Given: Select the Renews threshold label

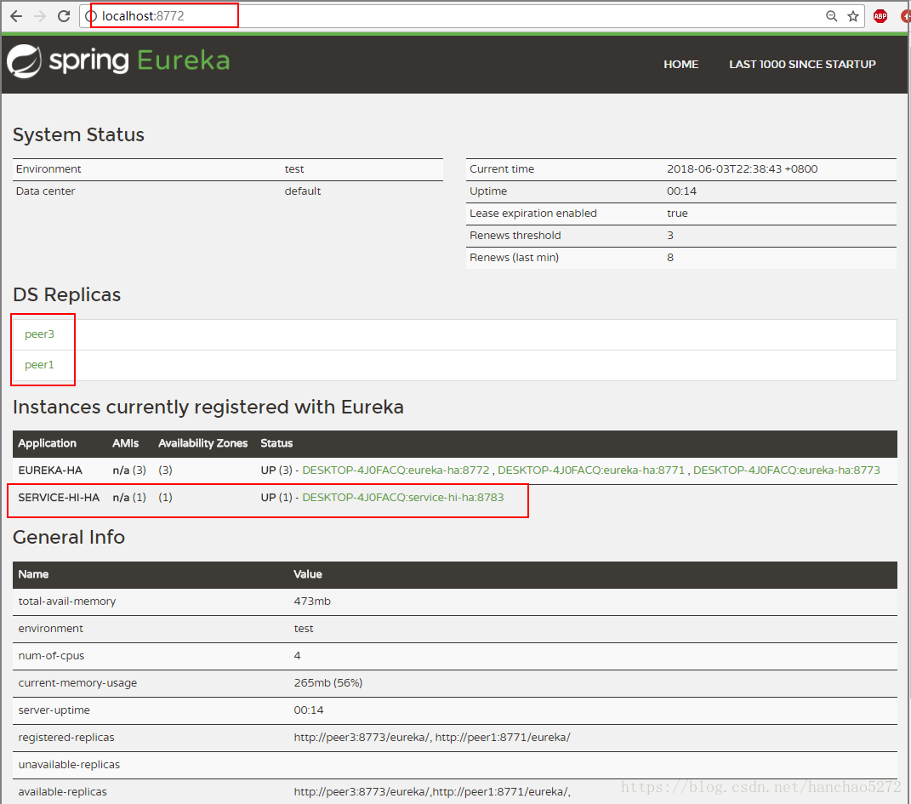Looking at the screenshot, I should (515, 236).
